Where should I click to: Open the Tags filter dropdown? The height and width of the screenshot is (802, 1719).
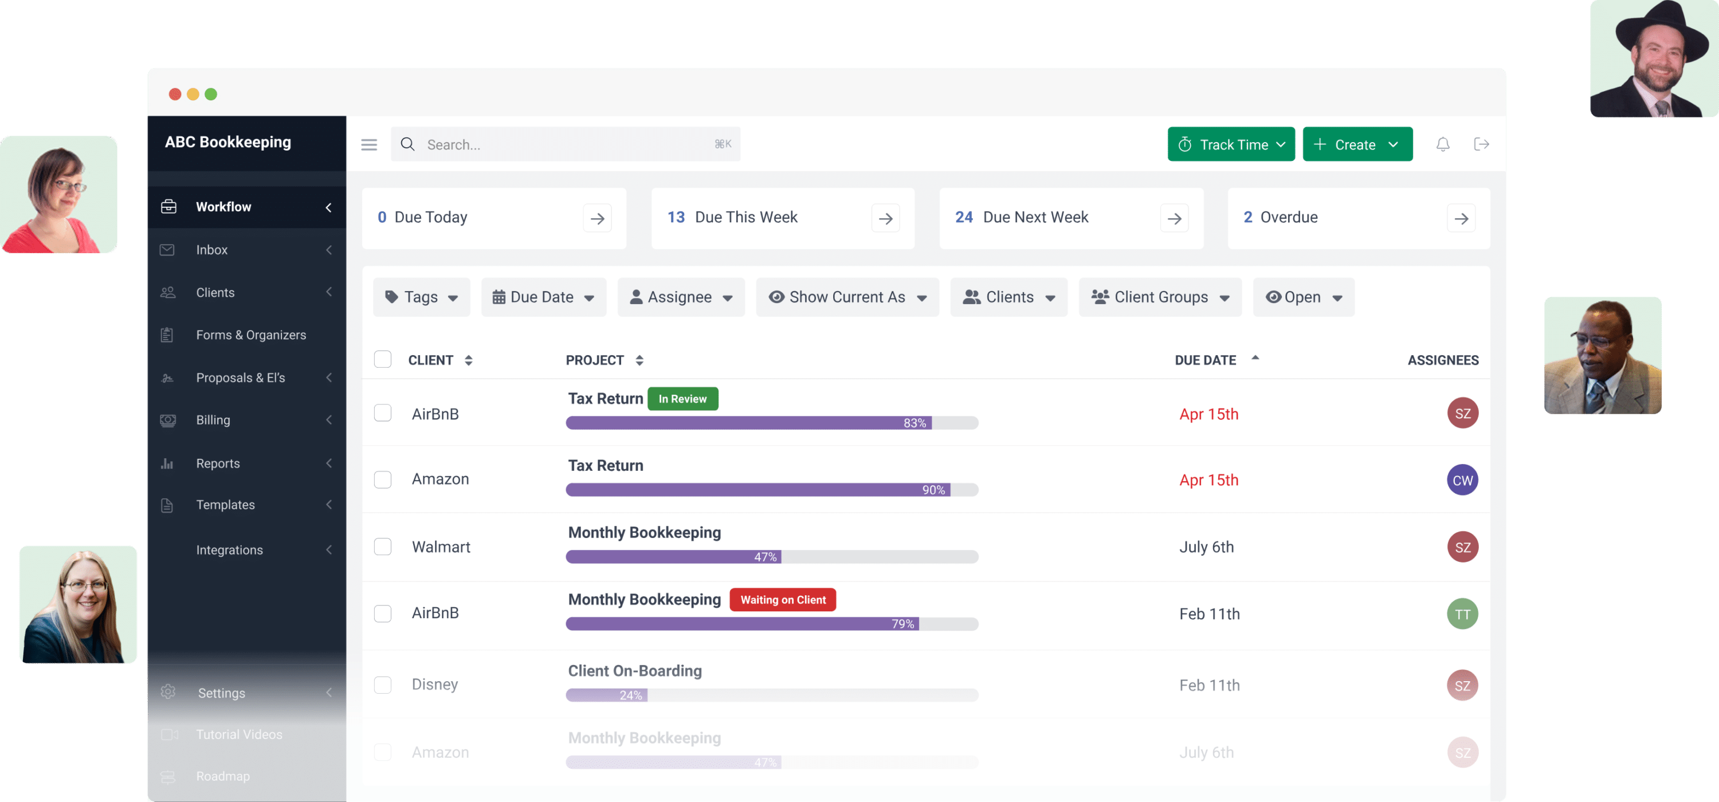[421, 297]
